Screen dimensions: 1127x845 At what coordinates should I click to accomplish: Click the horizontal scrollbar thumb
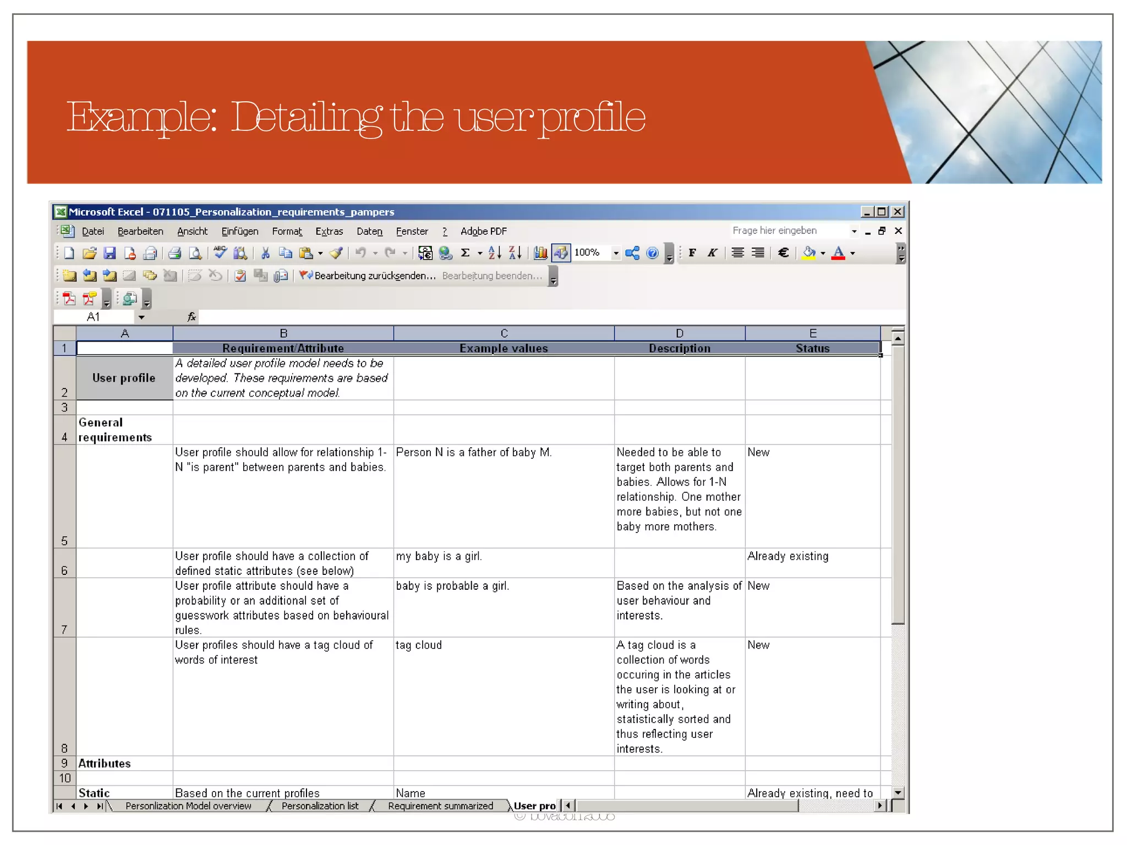tap(687, 806)
